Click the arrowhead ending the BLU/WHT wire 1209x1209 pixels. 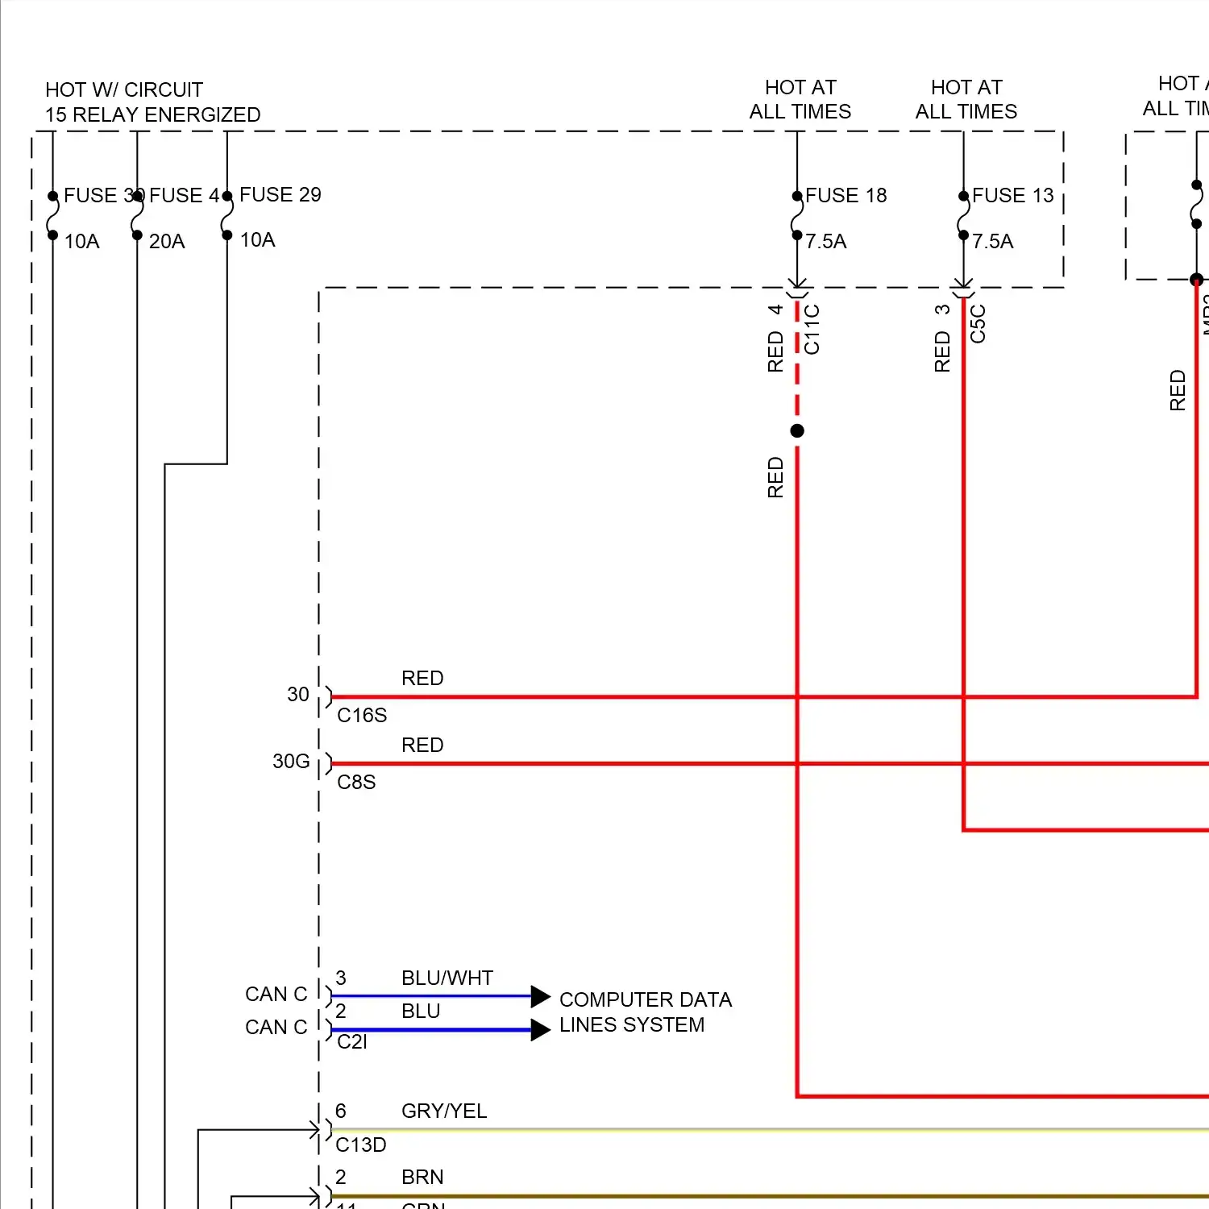(x=540, y=996)
